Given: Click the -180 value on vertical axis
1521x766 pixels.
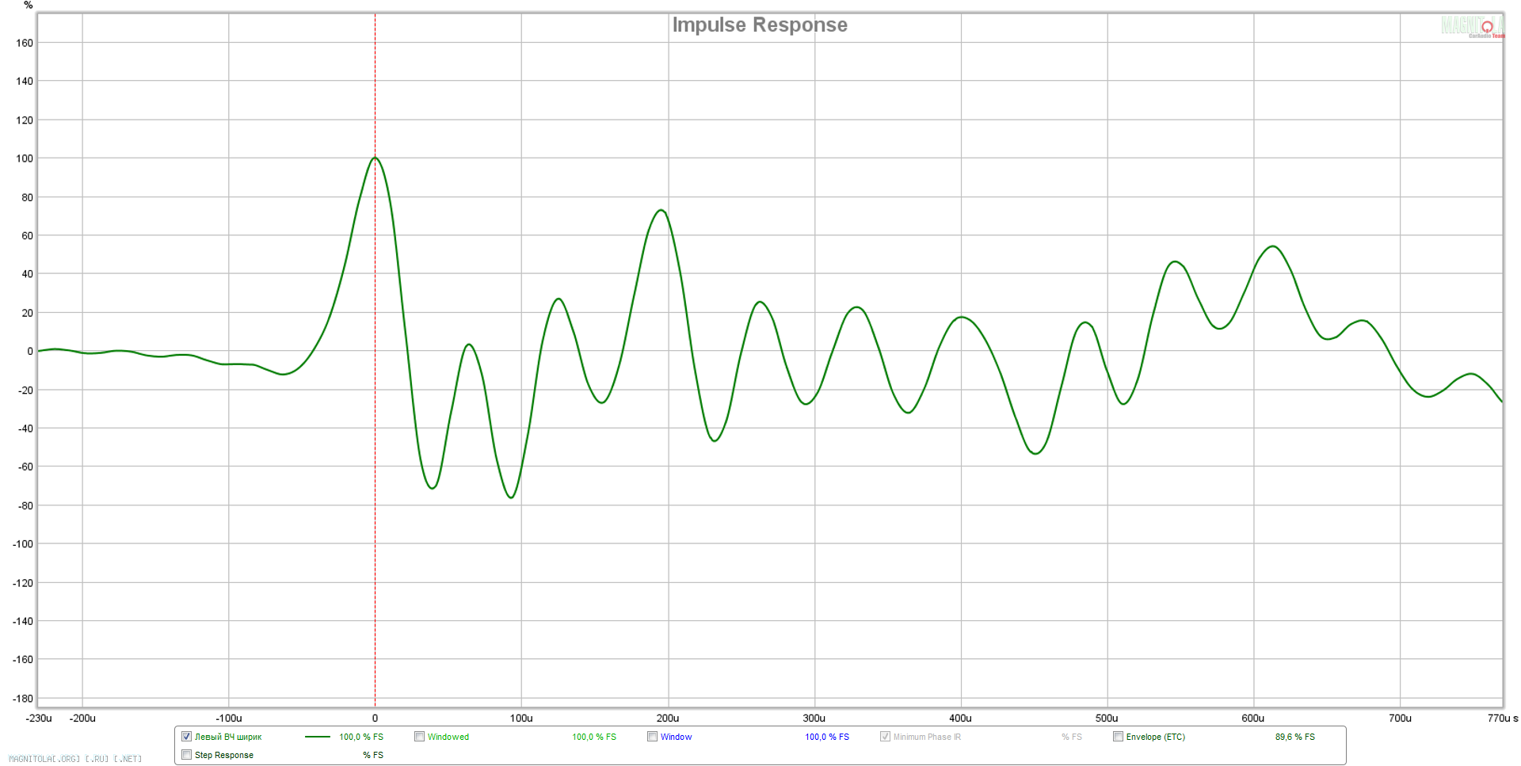Looking at the screenshot, I should pos(23,699).
